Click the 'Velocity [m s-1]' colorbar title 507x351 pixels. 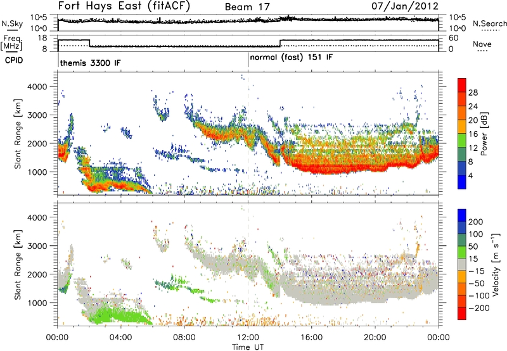tap(495, 264)
